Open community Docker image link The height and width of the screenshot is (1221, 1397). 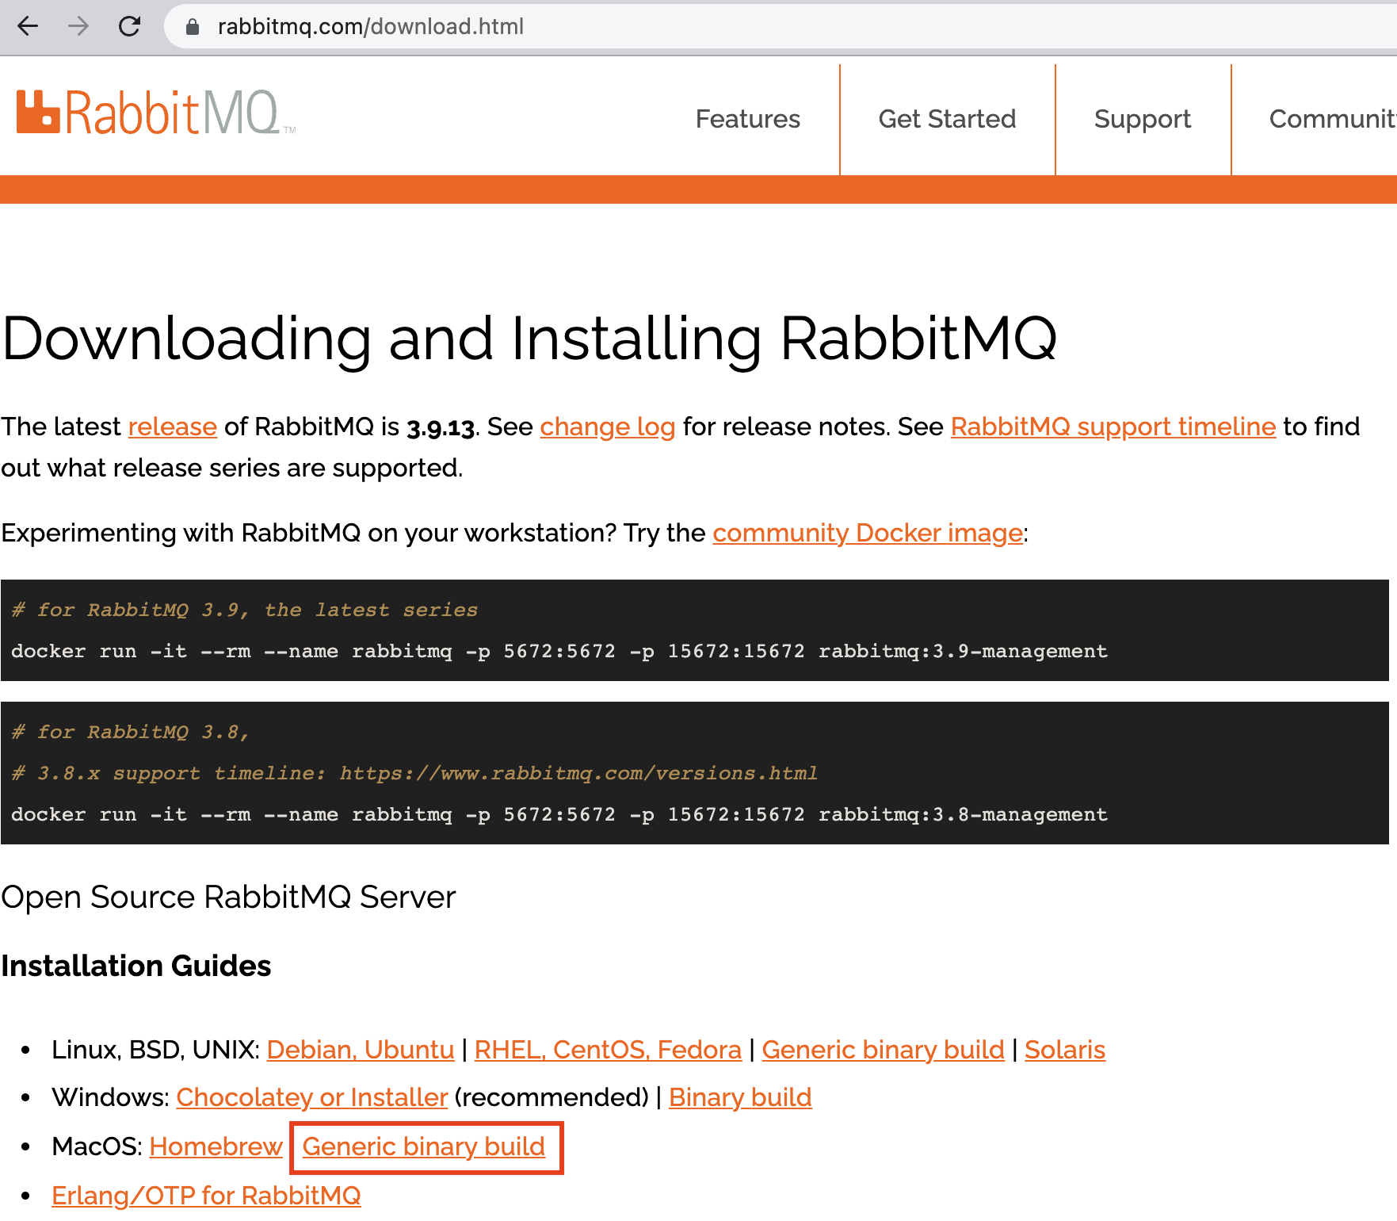click(x=868, y=533)
